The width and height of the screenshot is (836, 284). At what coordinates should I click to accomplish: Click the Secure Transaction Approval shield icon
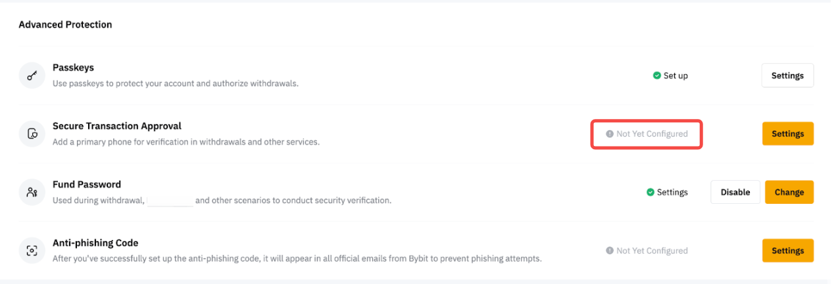tap(32, 134)
